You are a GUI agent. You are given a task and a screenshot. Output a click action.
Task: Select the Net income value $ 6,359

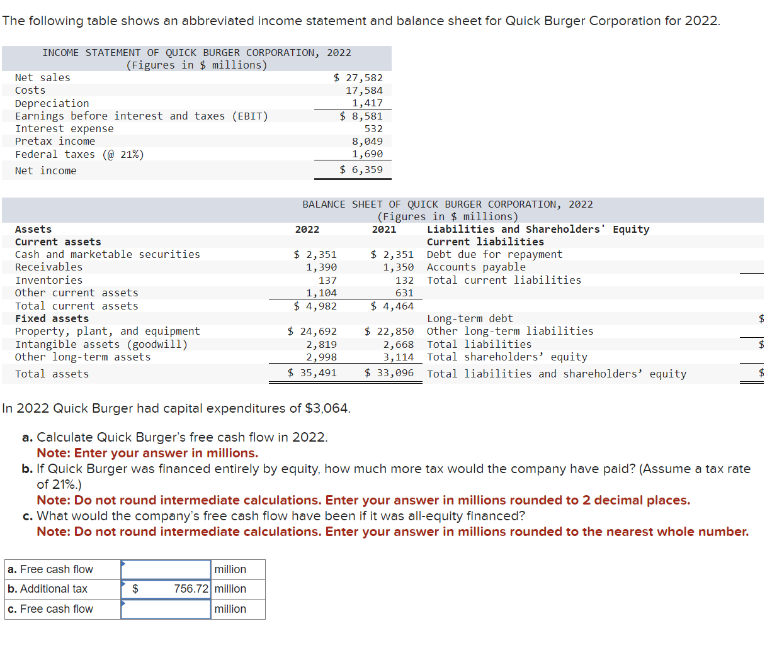[x=361, y=170]
